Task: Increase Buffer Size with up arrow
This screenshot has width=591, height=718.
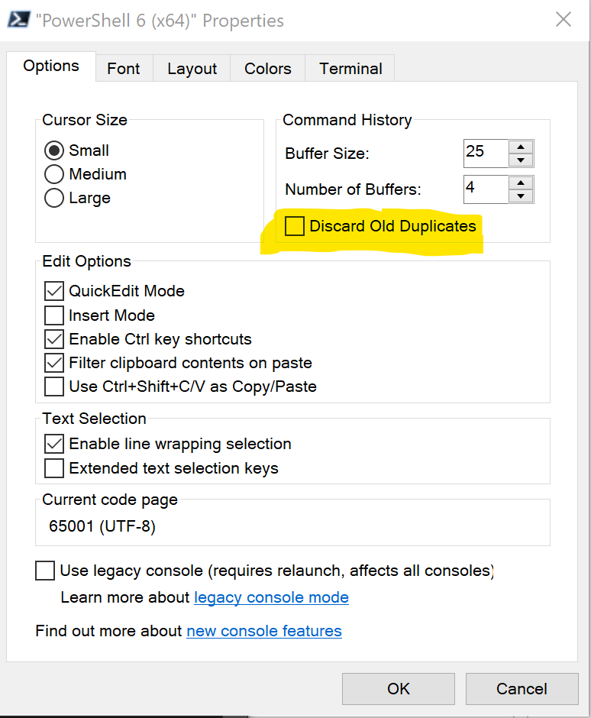Action: pyautogui.click(x=521, y=147)
